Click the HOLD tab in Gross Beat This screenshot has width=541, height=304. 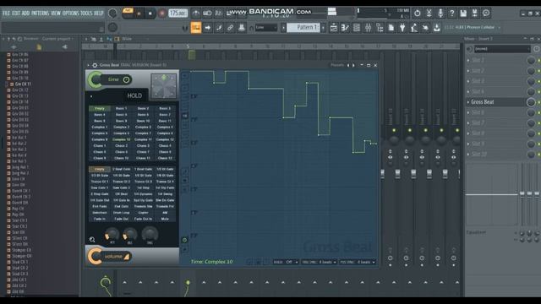[134, 95]
